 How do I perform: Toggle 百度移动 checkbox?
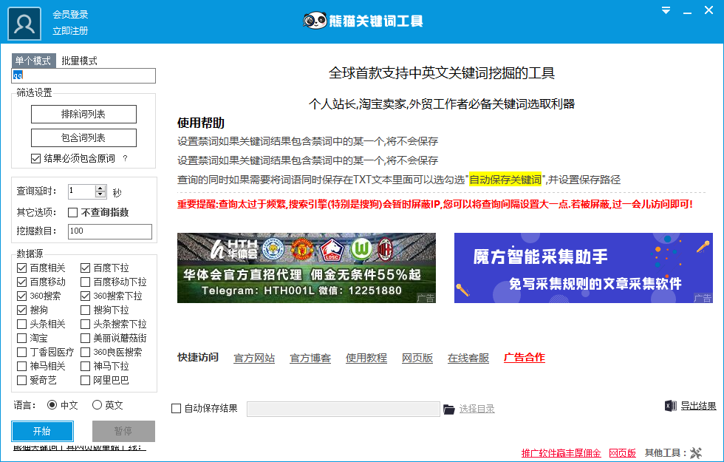(x=21, y=282)
